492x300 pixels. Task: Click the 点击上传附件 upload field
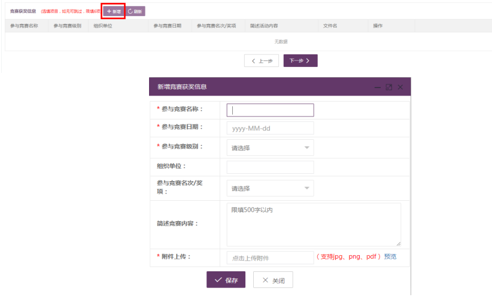click(270, 258)
